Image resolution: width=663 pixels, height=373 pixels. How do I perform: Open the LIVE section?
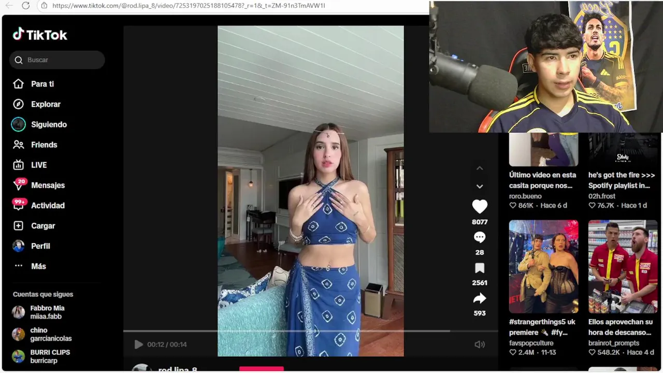39,165
